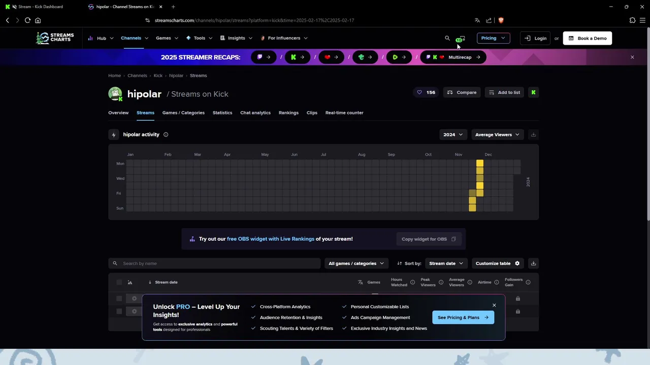The height and width of the screenshot is (365, 650).
Task: Open the Customize table settings
Action: 498,263
